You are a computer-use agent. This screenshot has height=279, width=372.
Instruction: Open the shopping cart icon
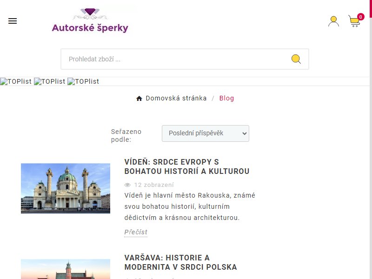tap(354, 21)
